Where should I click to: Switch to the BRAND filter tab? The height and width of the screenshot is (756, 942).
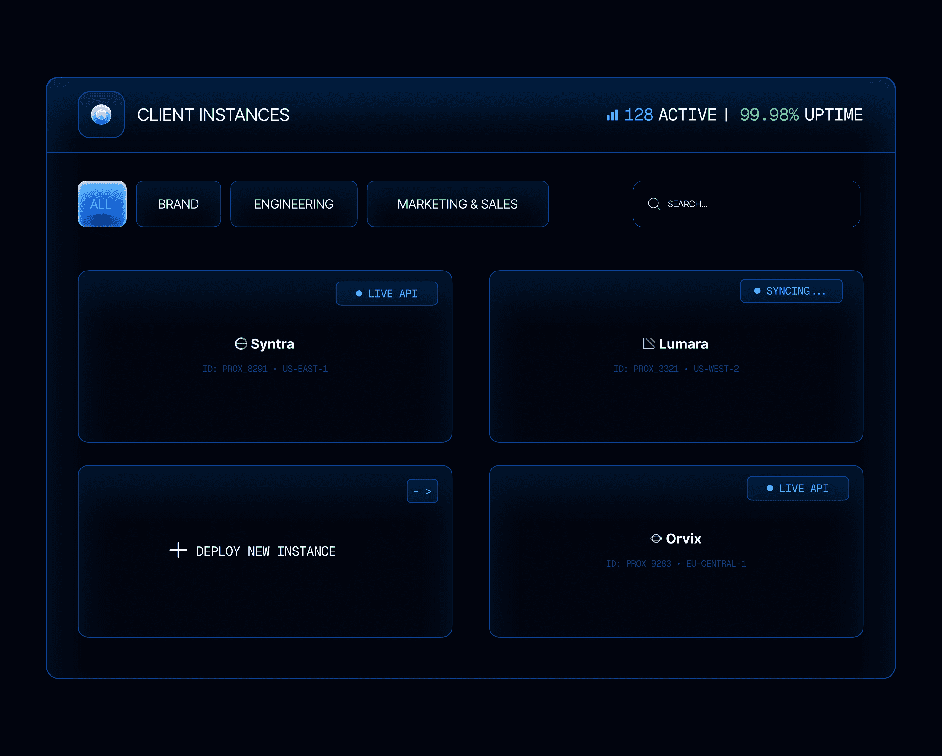(x=178, y=204)
